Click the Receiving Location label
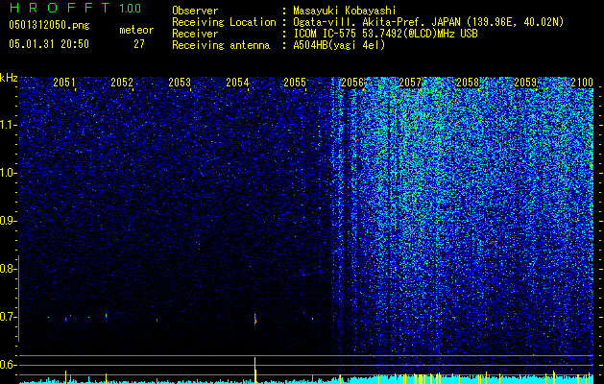Image resolution: width=604 pixels, height=384 pixels. coord(224,22)
